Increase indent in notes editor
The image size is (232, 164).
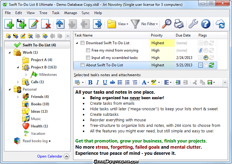coord(178,82)
